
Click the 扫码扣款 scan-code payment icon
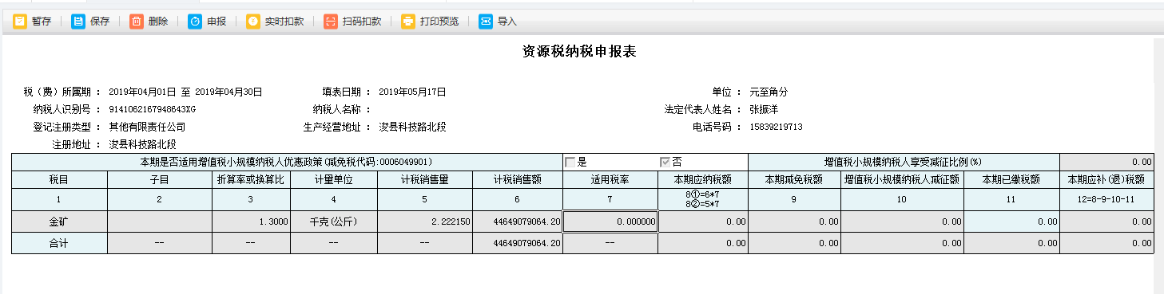pos(331,22)
